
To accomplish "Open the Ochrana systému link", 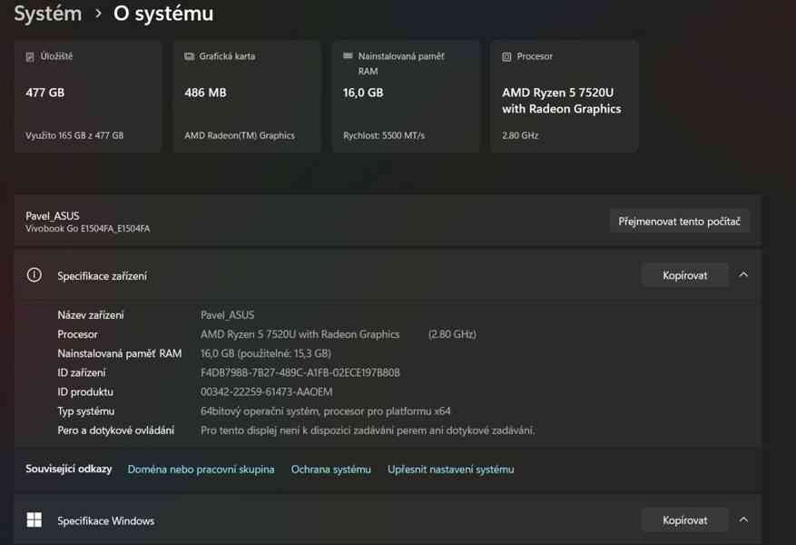I will pos(331,470).
